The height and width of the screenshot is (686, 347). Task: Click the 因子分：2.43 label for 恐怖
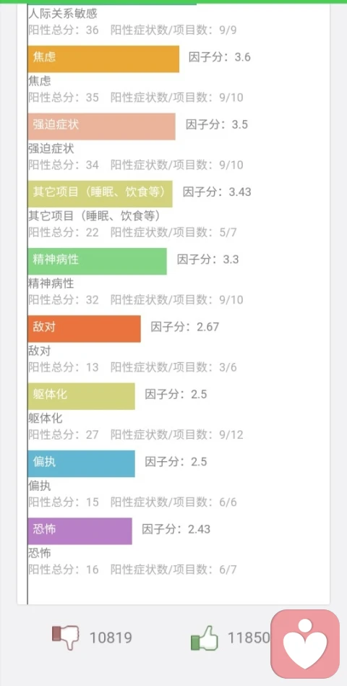click(176, 529)
